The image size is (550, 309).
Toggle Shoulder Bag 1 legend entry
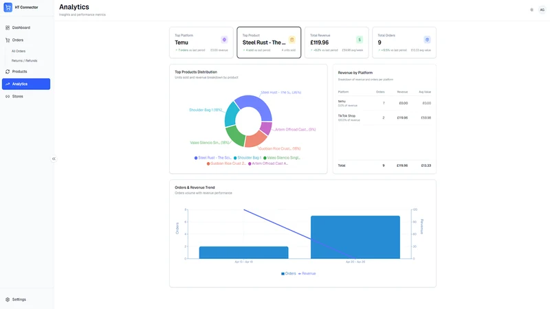(x=247, y=158)
